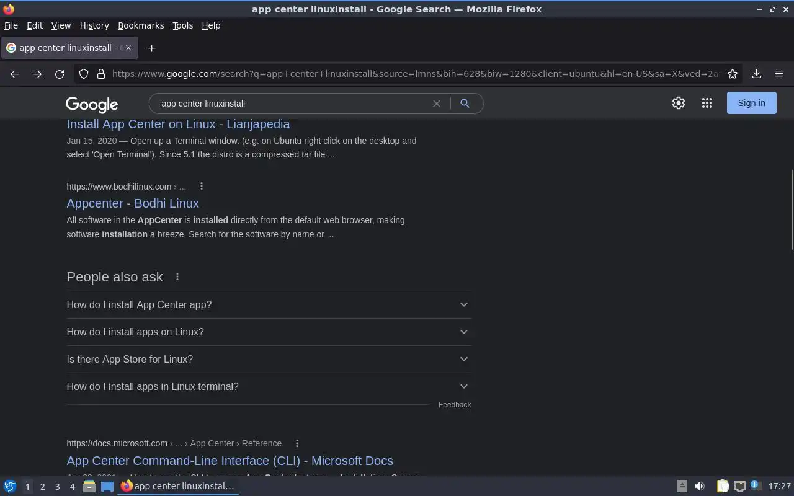Click the Feedback link

pos(455,405)
